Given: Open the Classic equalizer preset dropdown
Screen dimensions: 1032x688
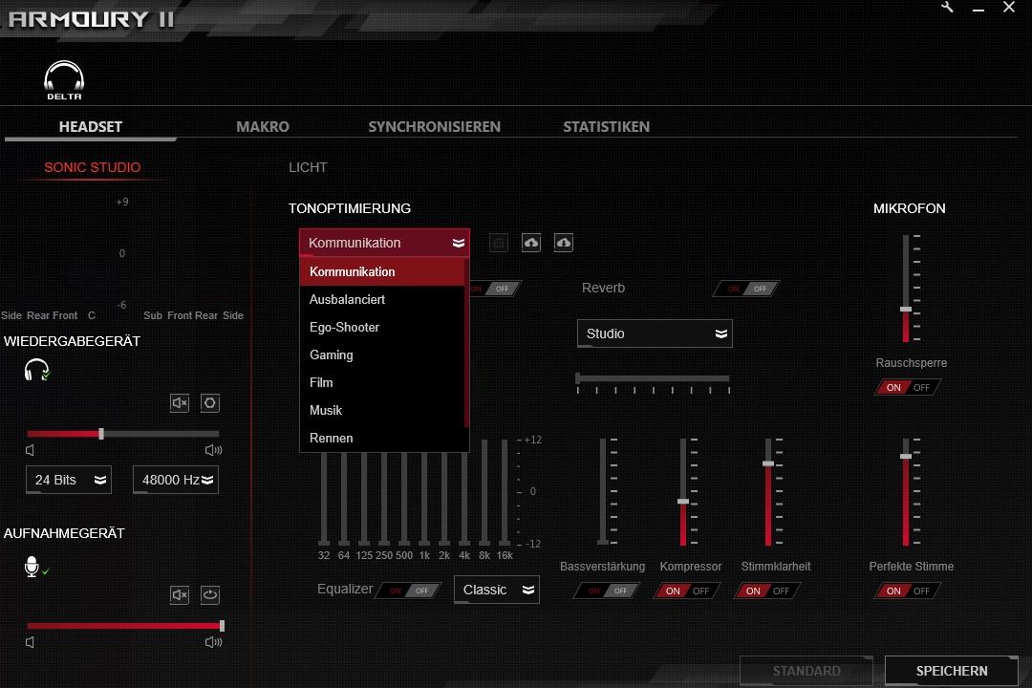Looking at the screenshot, I should coord(497,590).
